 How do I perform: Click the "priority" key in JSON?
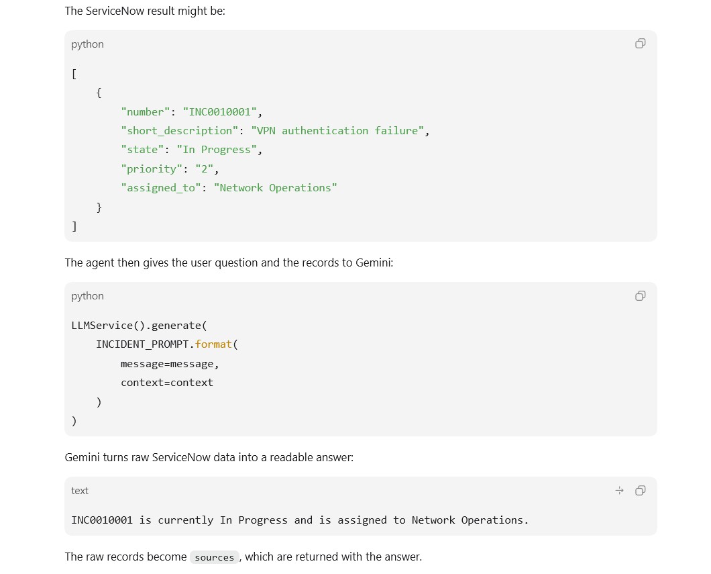point(152,169)
